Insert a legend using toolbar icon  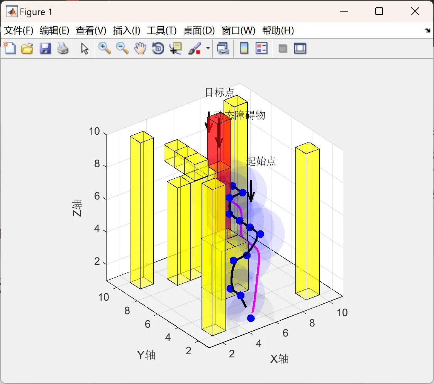pyautogui.click(x=261, y=48)
